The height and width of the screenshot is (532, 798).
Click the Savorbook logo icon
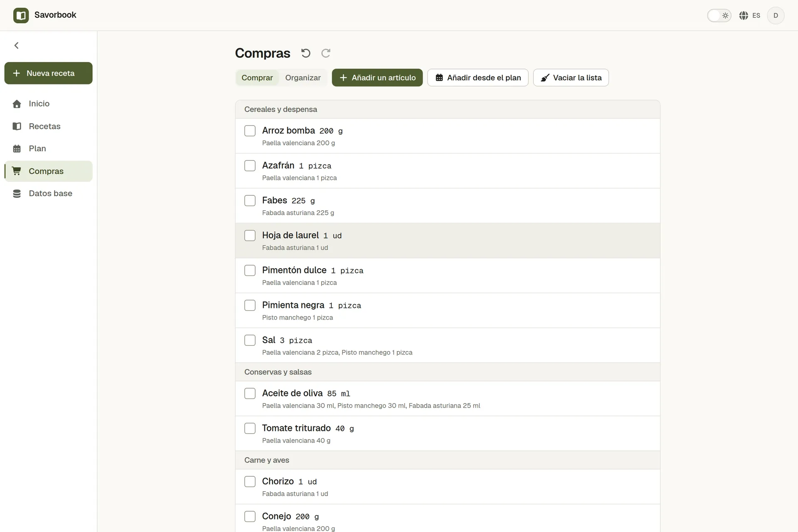pyautogui.click(x=21, y=15)
